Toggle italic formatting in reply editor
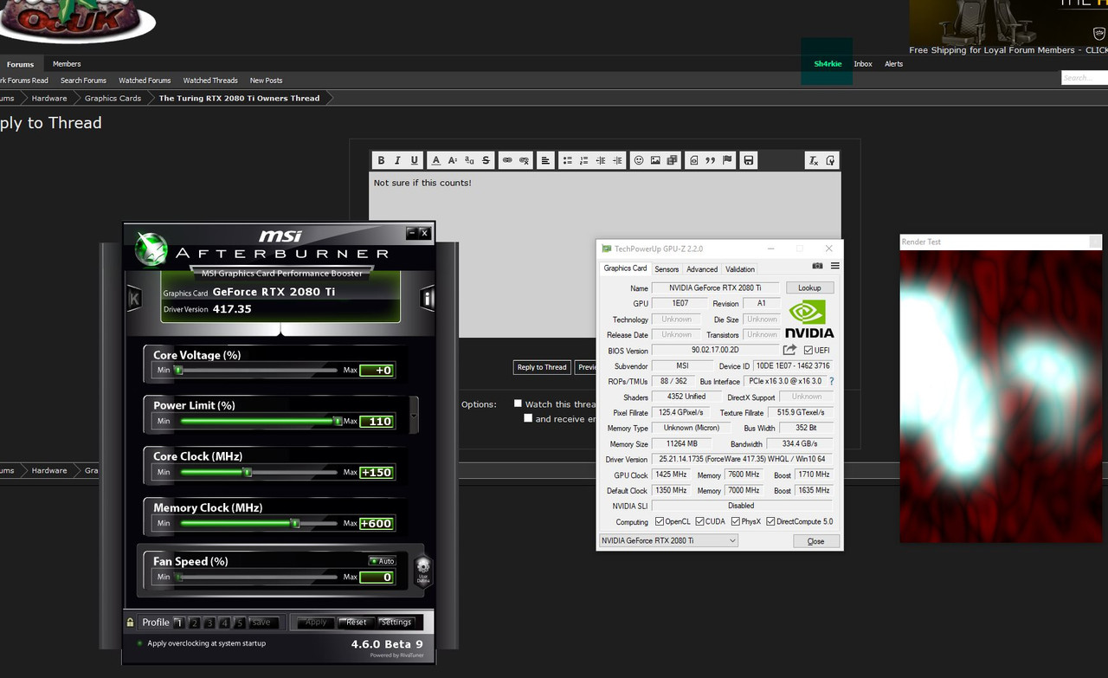The image size is (1108, 678). 397,160
